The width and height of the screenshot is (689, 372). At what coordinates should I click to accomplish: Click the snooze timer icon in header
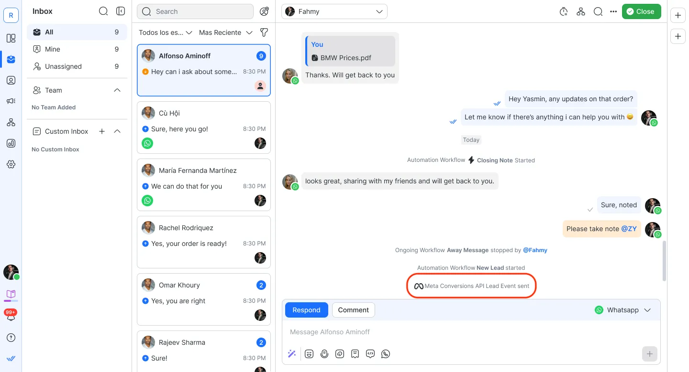(x=564, y=11)
